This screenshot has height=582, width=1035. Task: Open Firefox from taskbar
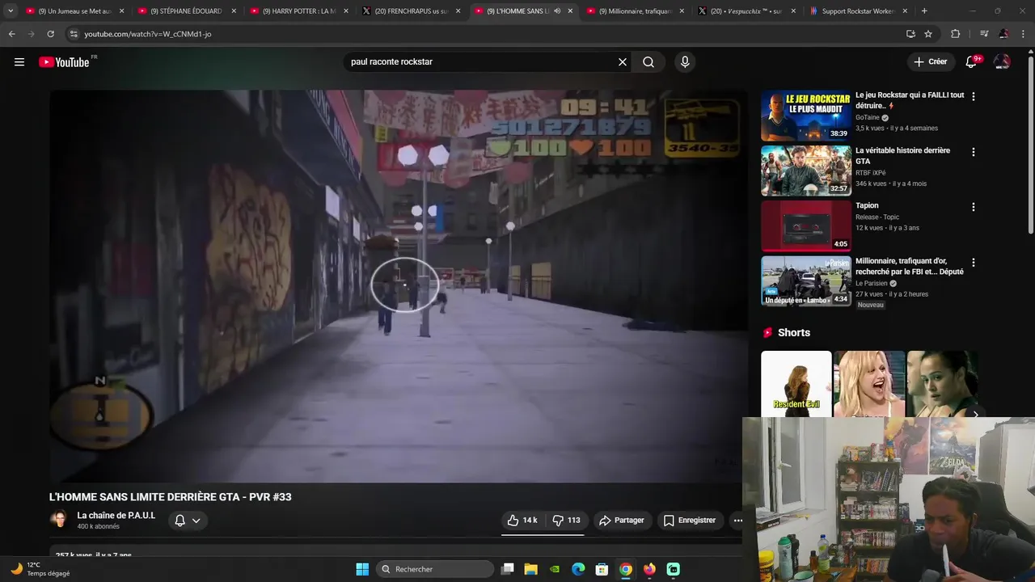649,569
